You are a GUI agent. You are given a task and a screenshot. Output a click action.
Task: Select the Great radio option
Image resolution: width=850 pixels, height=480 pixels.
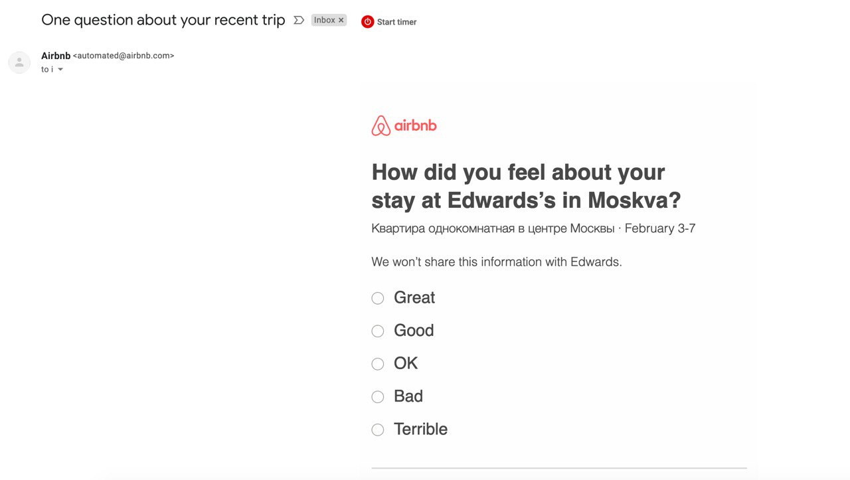coord(378,298)
